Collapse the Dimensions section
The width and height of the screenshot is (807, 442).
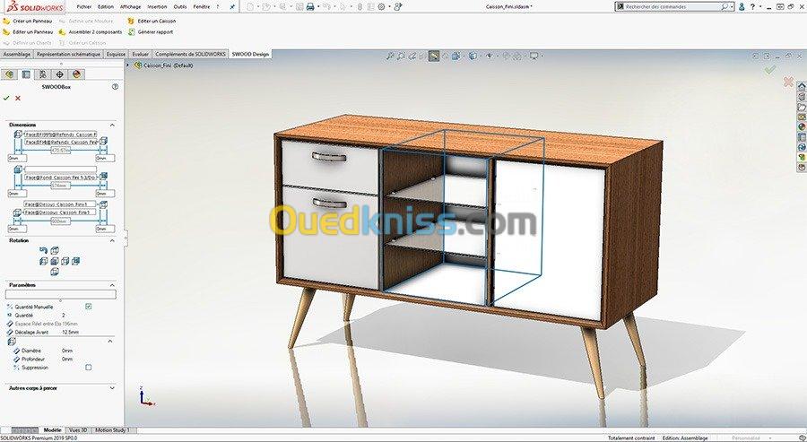(x=112, y=125)
